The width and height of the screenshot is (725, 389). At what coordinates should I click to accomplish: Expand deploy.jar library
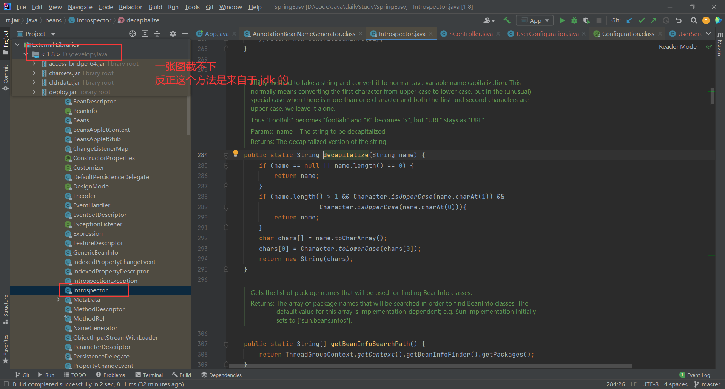34,92
